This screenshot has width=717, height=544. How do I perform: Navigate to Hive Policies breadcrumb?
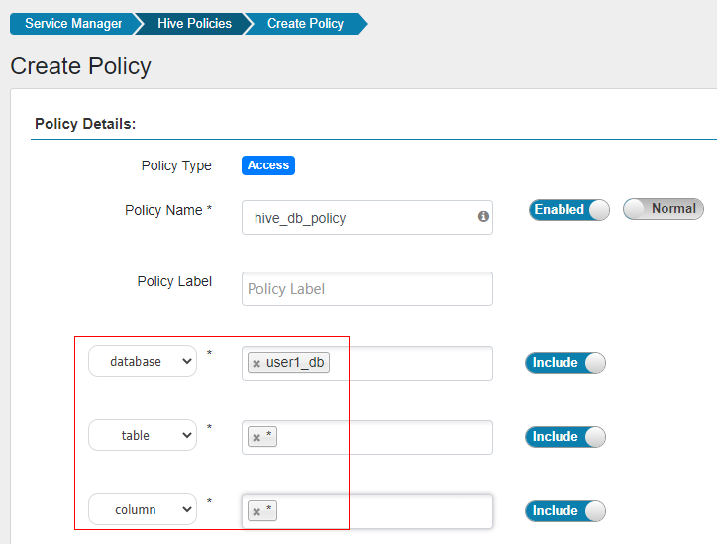pos(194,23)
